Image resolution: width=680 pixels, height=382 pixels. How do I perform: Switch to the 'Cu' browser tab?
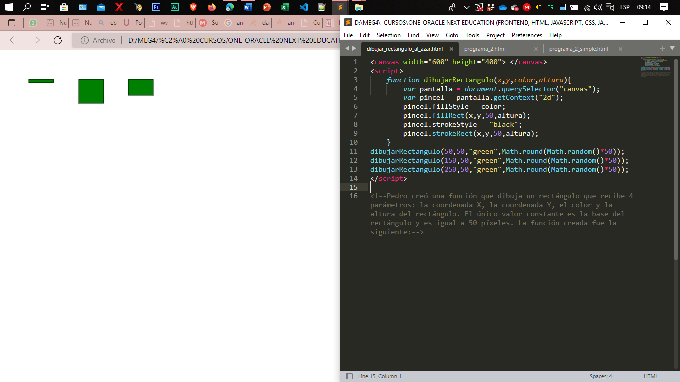[x=310, y=23]
